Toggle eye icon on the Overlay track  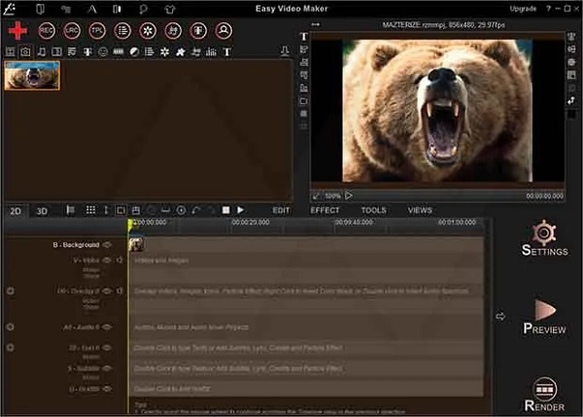coord(107,291)
